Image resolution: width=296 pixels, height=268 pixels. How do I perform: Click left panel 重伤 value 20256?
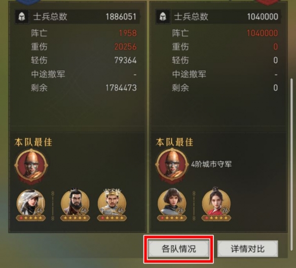click(x=125, y=47)
